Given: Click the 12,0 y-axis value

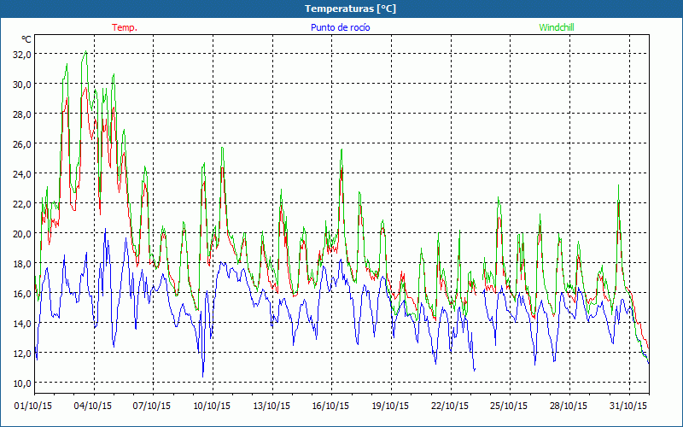Looking at the screenshot, I should (x=22, y=353).
